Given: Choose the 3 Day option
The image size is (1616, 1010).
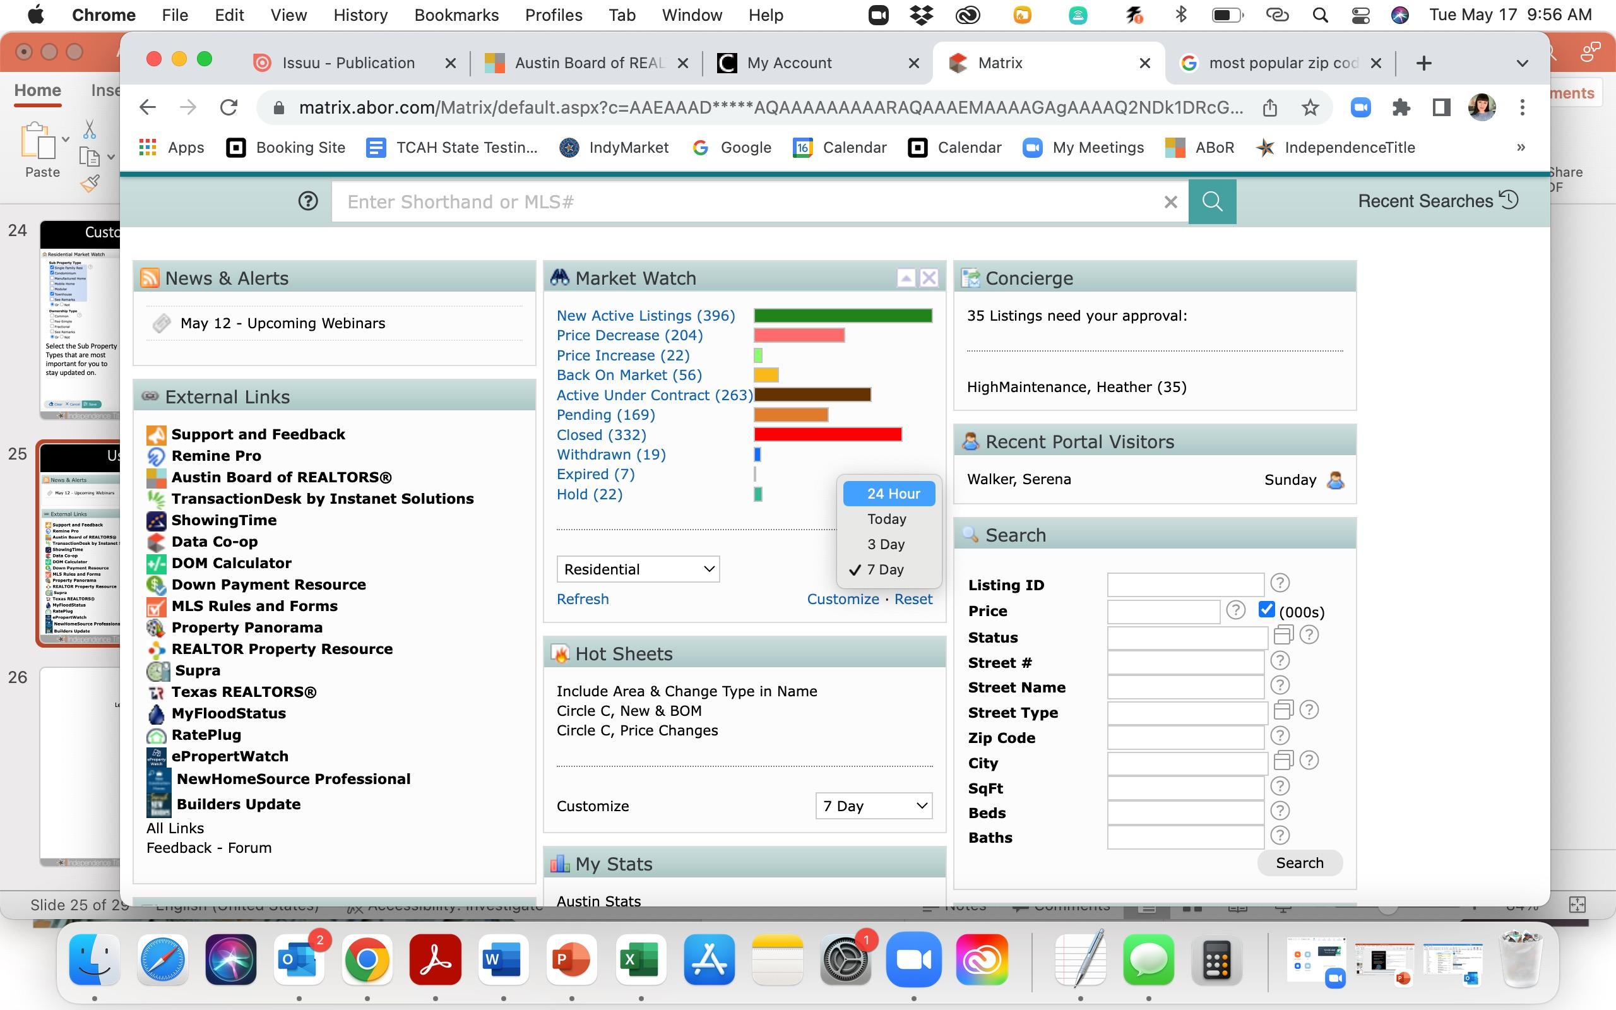Looking at the screenshot, I should [x=886, y=544].
